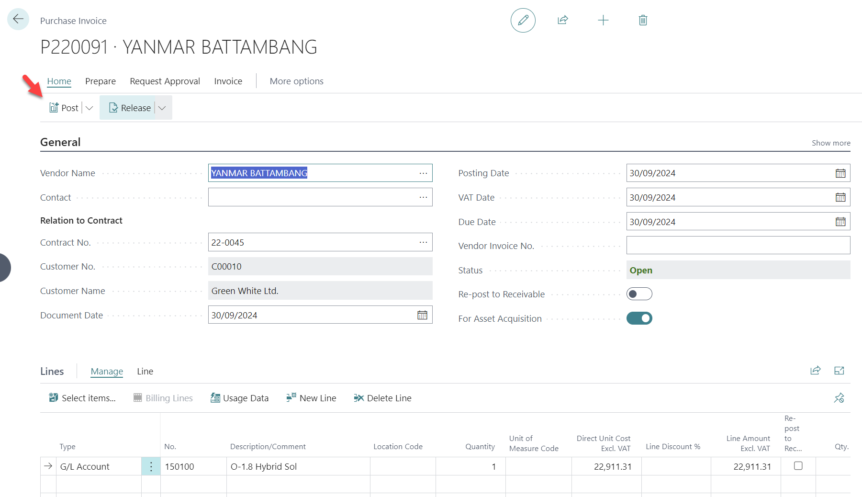Open the Request Approval tab
The image size is (862, 497).
[x=165, y=81]
